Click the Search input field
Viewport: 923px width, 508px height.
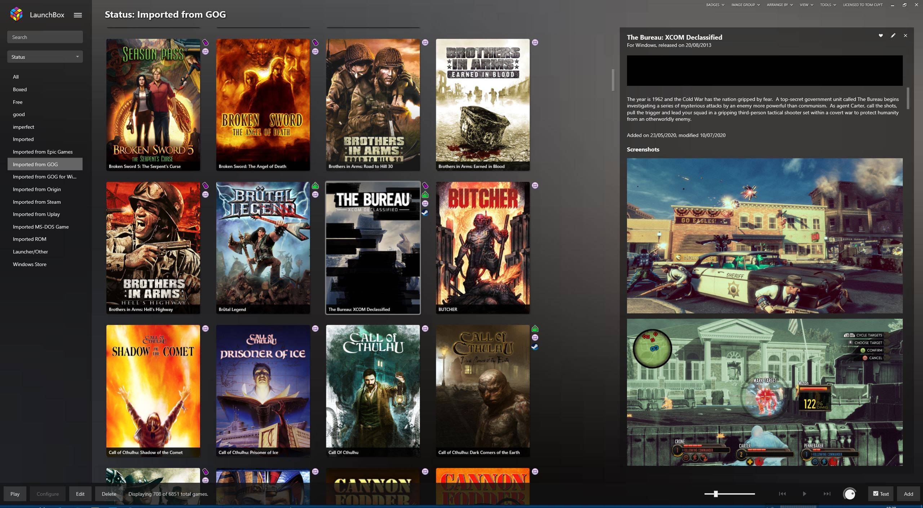pos(45,37)
